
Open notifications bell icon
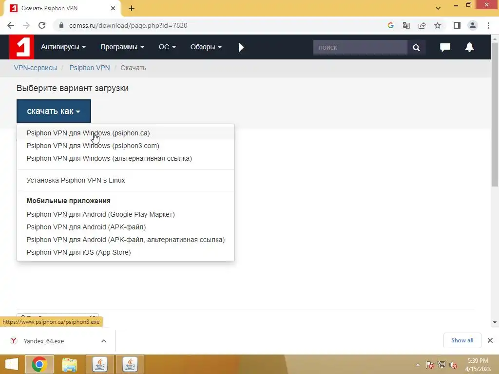[x=469, y=47]
